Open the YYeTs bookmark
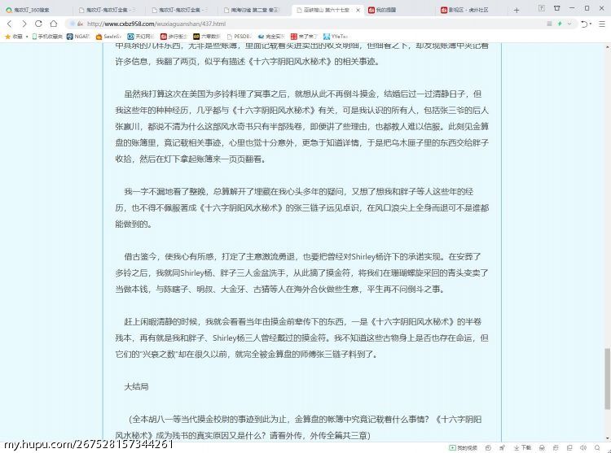Screen dimensions: 611x453 (x=335, y=37)
